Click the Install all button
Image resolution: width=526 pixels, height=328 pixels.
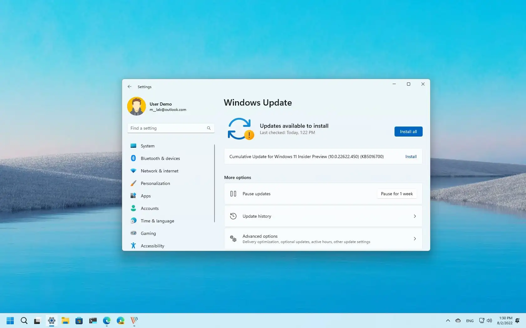(408, 132)
